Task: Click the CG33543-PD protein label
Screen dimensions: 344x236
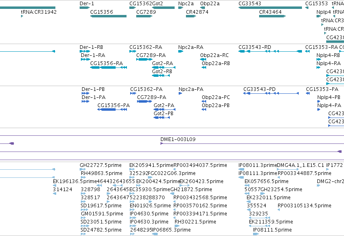Action: tap(260, 89)
